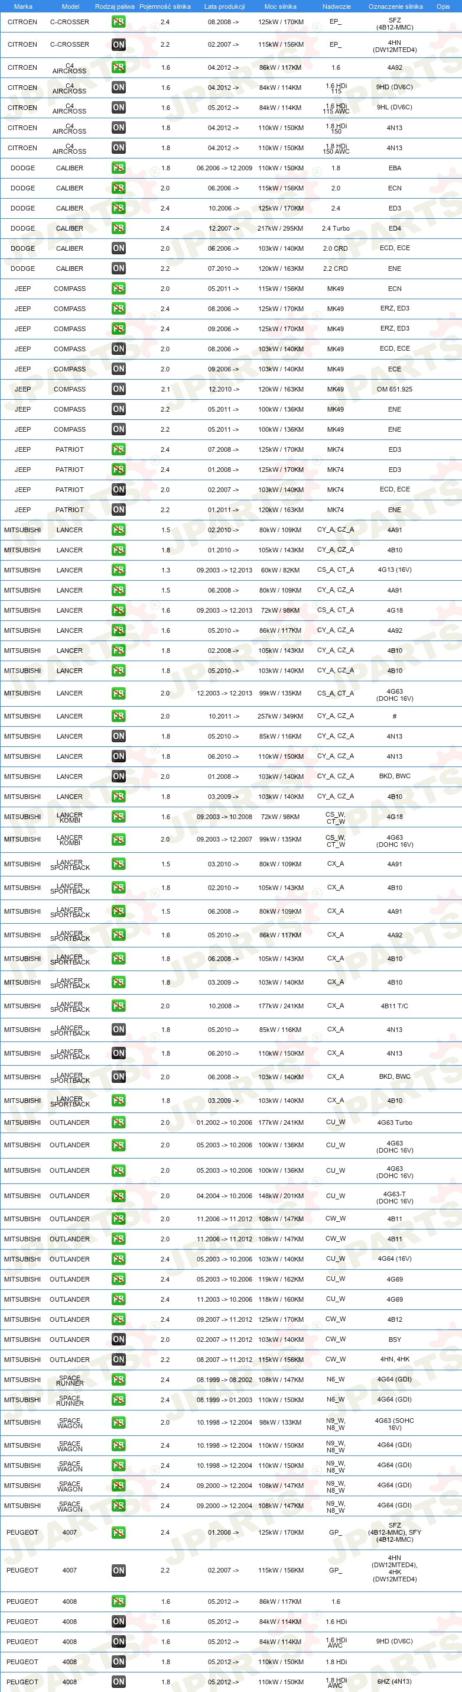462x1692 pixels.
Task: Click petrol icon in Lancer 257kW row
Action: pos(118,716)
